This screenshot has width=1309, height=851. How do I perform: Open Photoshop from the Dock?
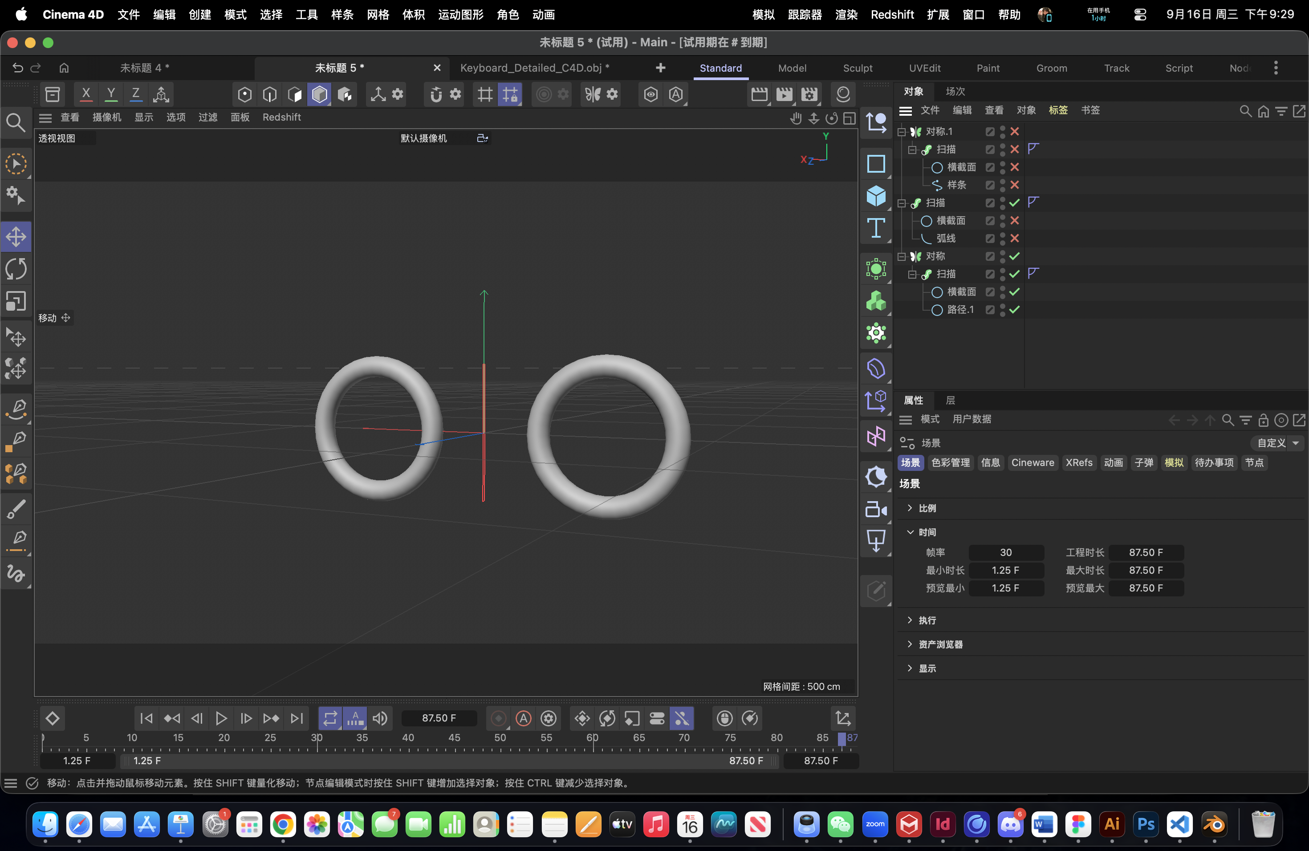click(x=1146, y=824)
